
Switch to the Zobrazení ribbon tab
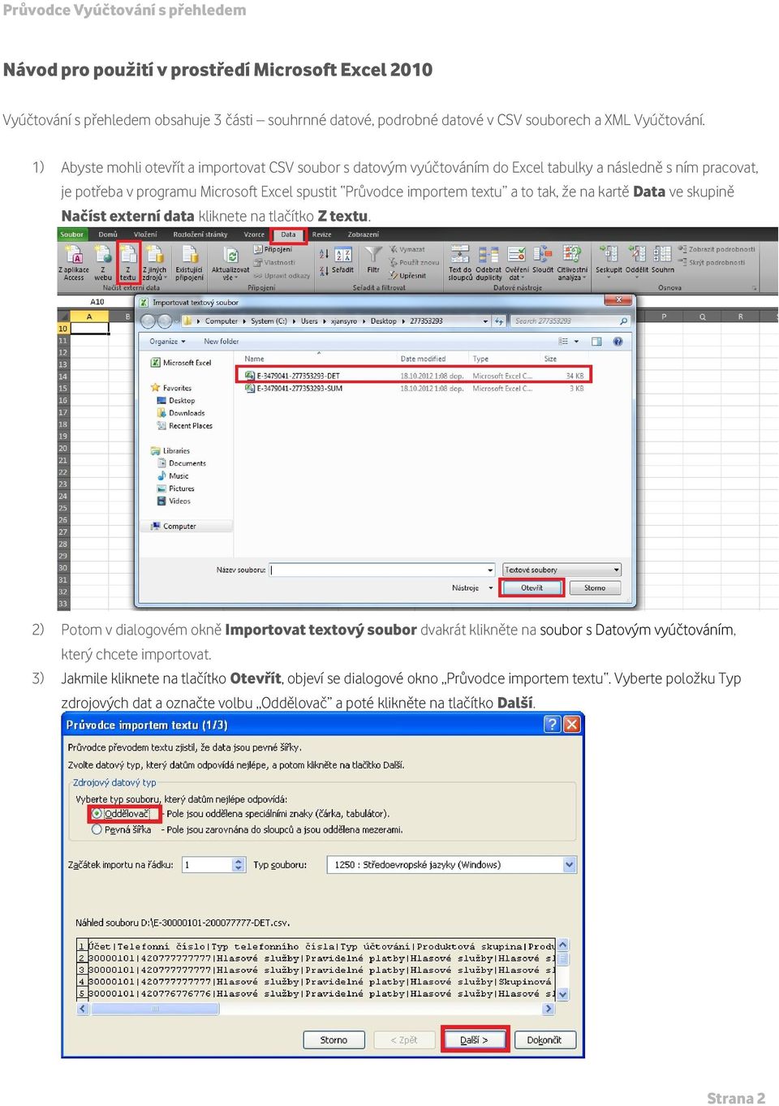(x=364, y=235)
